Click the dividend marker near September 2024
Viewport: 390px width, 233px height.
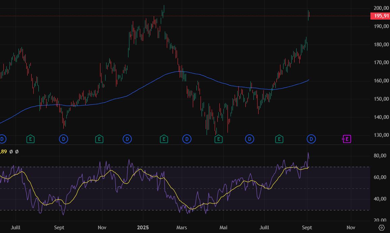(x=63, y=138)
